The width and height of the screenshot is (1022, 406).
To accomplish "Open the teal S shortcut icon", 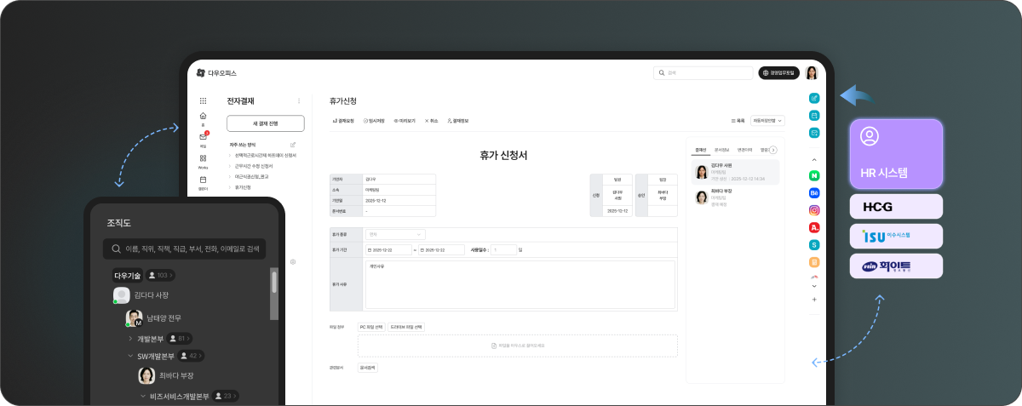I will coord(814,244).
